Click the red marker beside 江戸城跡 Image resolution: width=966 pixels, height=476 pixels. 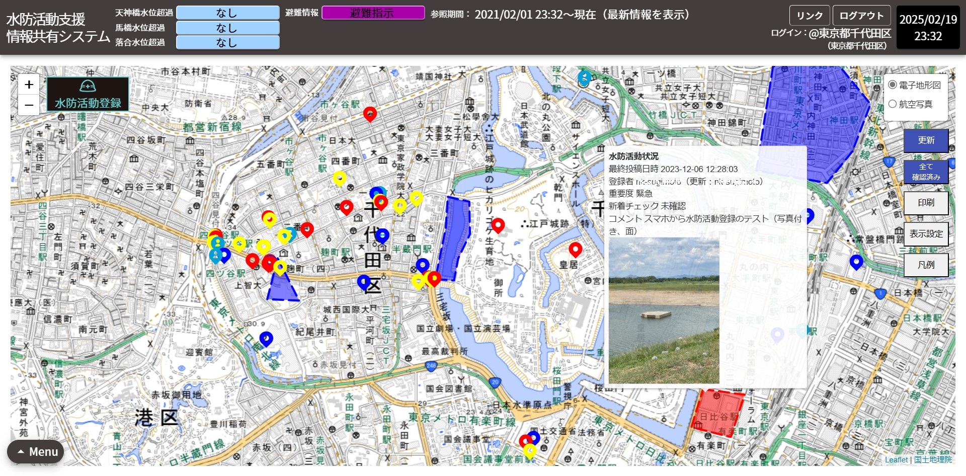point(498,225)
